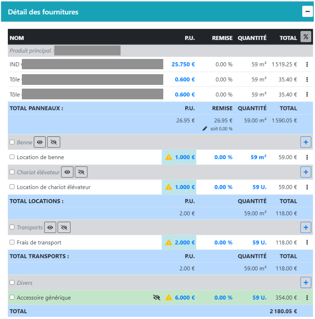The image size is (315, 319).
Task: Edit quantity 59 m² for Location de benne
Action: [259, 157]
